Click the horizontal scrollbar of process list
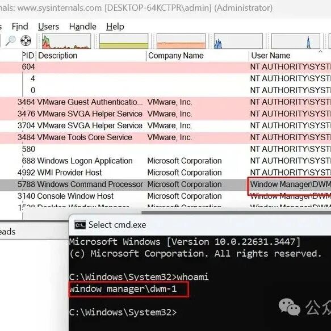 236,212
